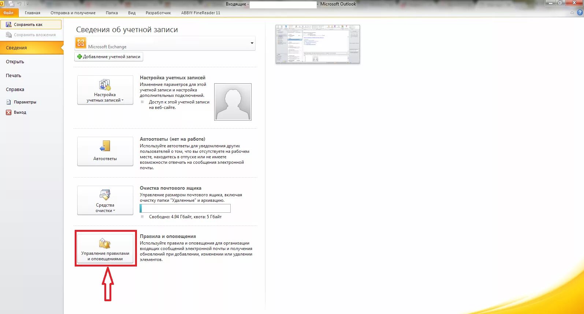Open the Вид ribbon tab
Viewport: 584px width, 314px height.
pos(132,13)
